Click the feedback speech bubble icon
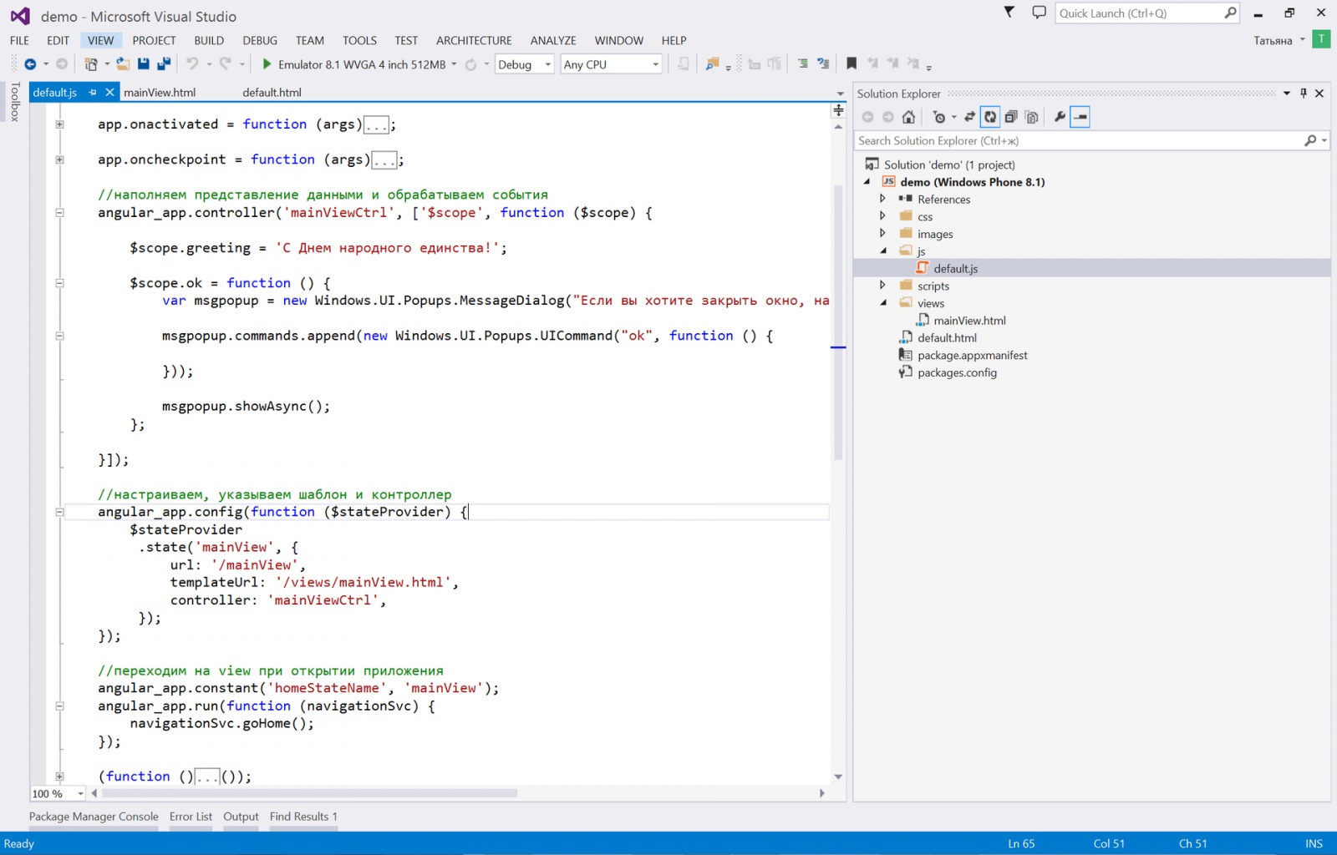Image resolution: width=1337 pixels, height=855 pixels. pos(1039,13)
